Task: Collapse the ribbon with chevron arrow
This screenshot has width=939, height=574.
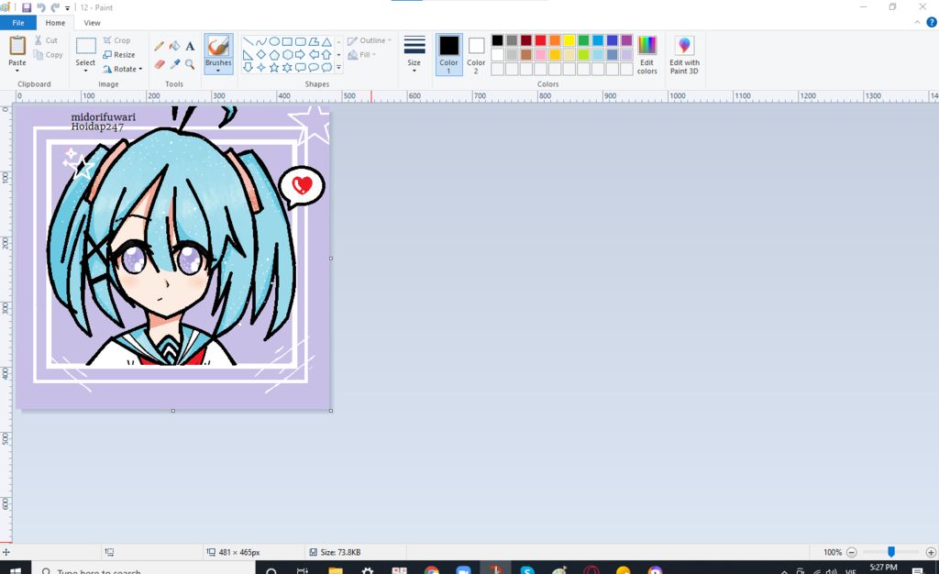Action: tap(917, 23)
